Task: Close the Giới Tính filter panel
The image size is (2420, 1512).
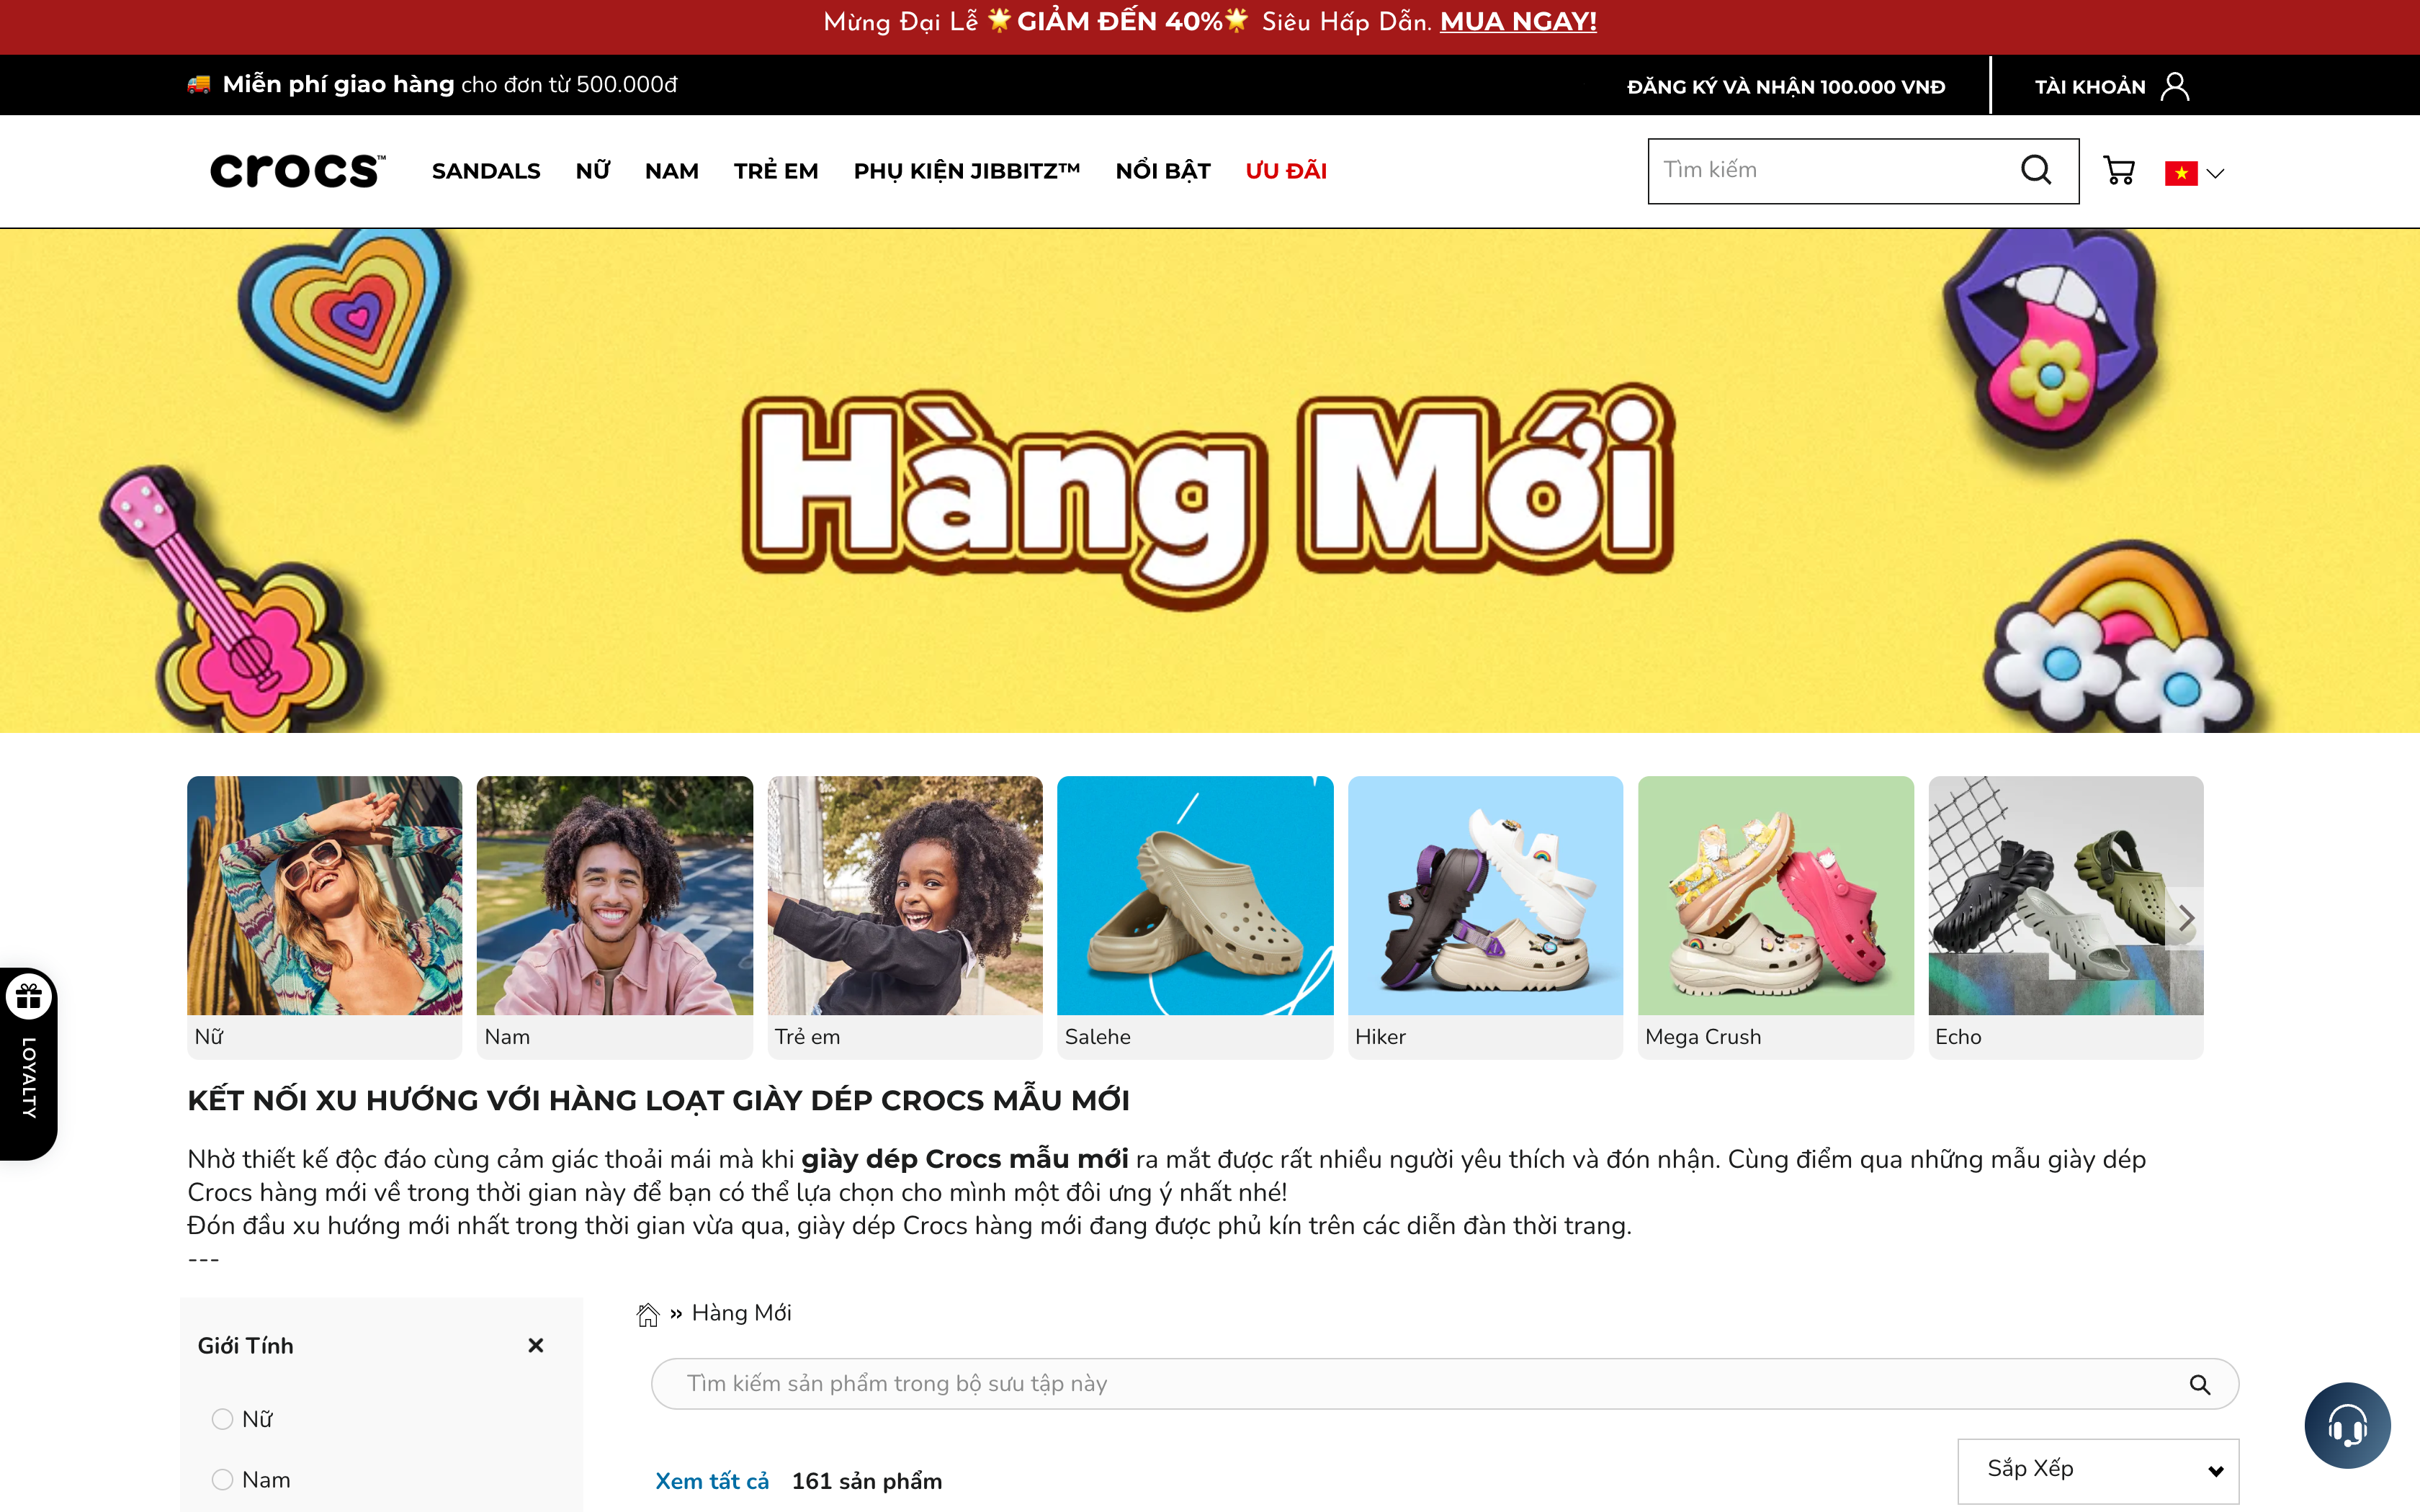Action: coord(536,1345)
